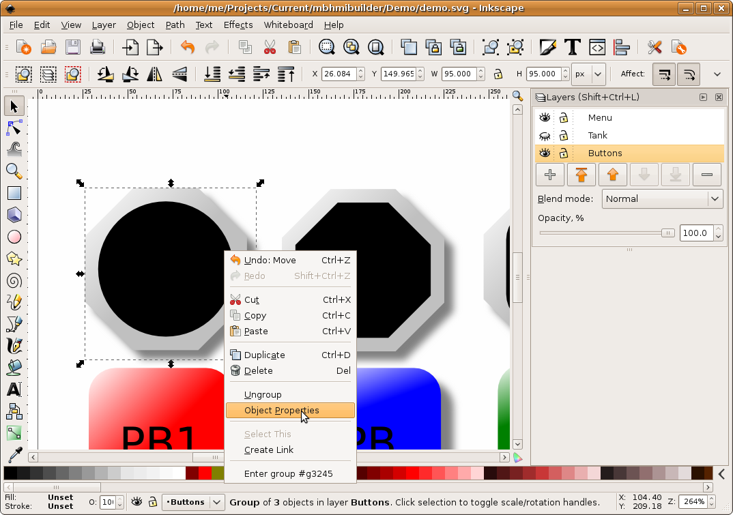This screenshot has height=515, width=733.
Task: Select the Selector arrow tool
Action: point(14,106)
